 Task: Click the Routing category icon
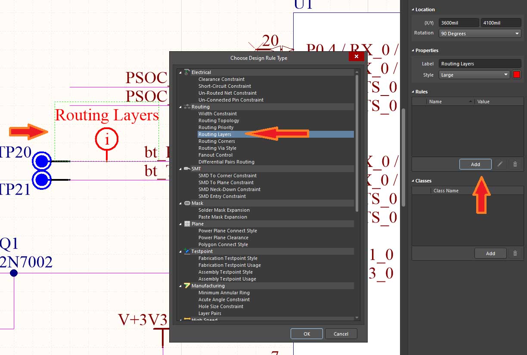point(187,107)
